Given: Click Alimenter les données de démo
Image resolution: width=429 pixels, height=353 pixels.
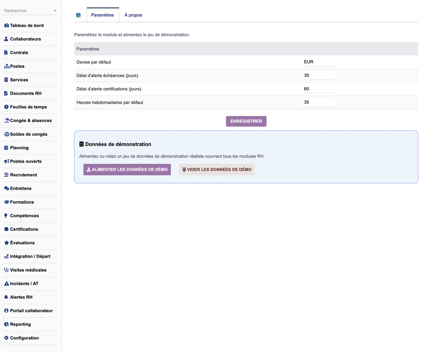Looking at the screenshot, I should point(127,169).
